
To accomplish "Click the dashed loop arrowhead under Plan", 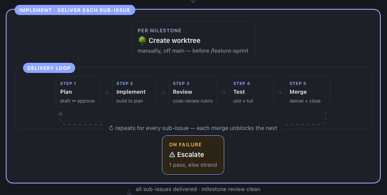I will pos(61,114).
